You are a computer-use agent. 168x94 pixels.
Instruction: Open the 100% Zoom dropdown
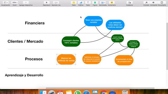click(15, 2)
